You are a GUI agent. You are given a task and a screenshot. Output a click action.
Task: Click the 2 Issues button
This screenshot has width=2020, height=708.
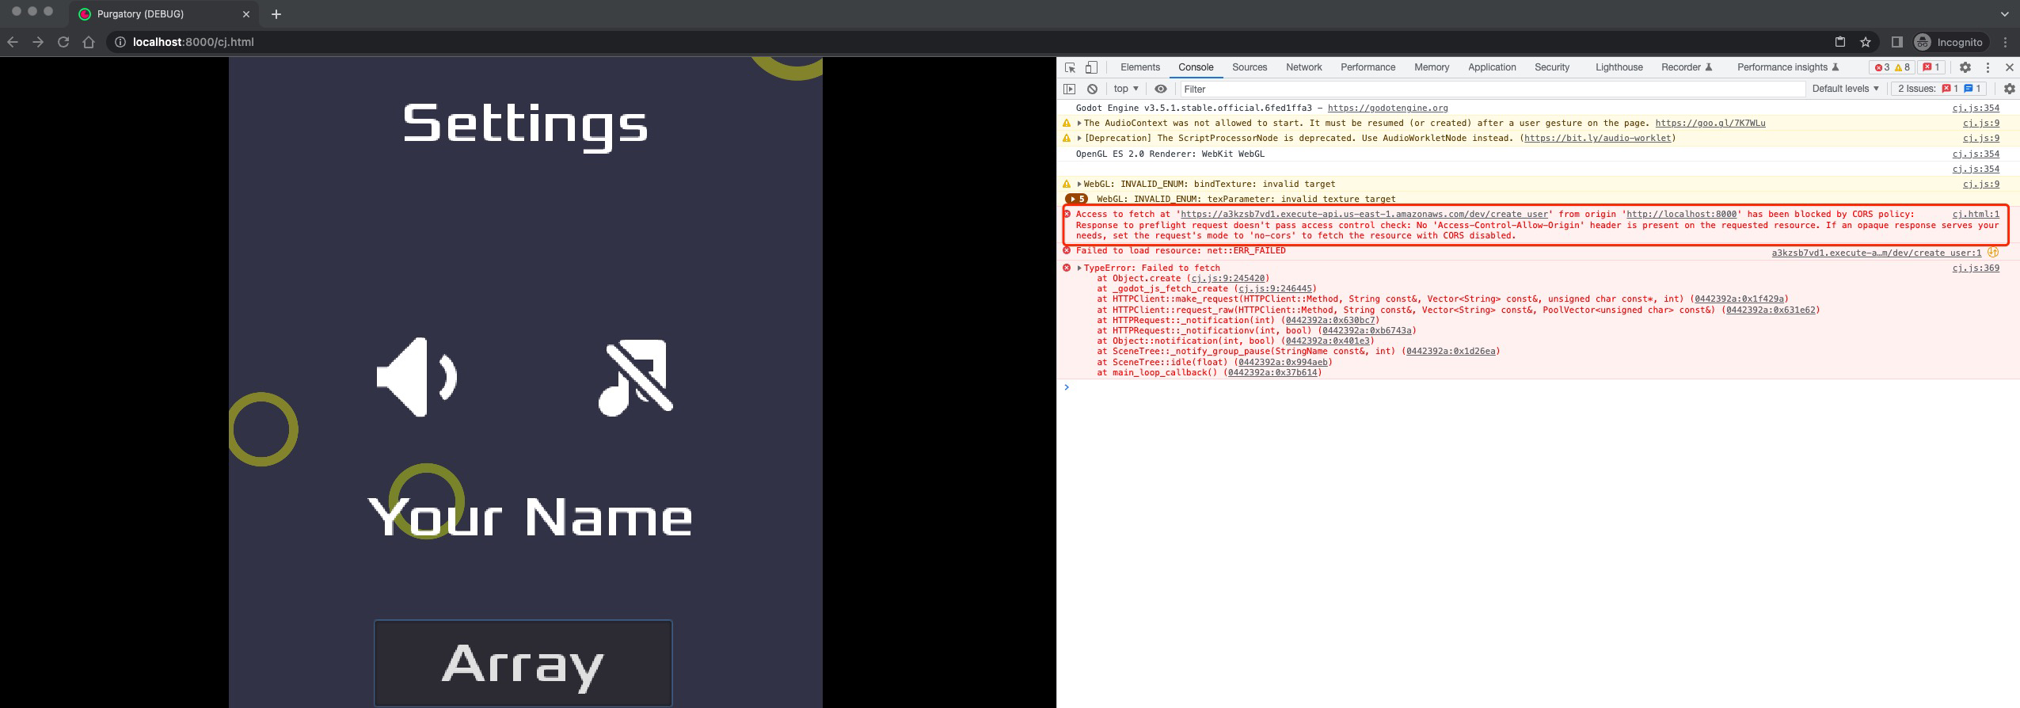(1940, 89)
